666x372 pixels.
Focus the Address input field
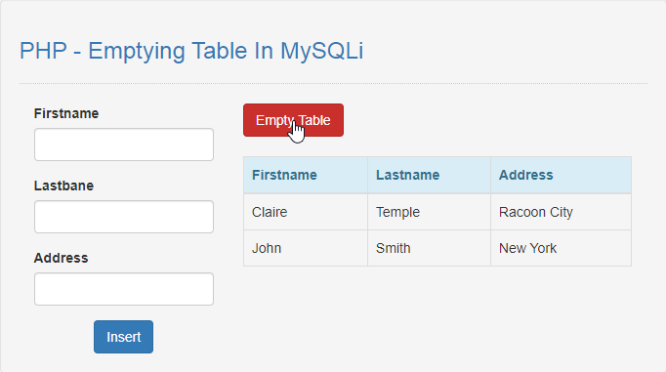pos(124,289)
